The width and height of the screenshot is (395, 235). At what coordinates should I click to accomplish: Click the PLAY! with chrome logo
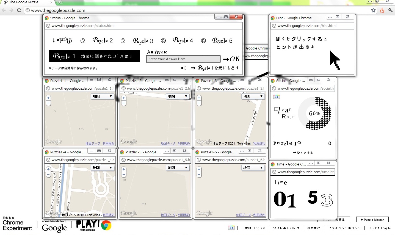(x=94, y=225)
